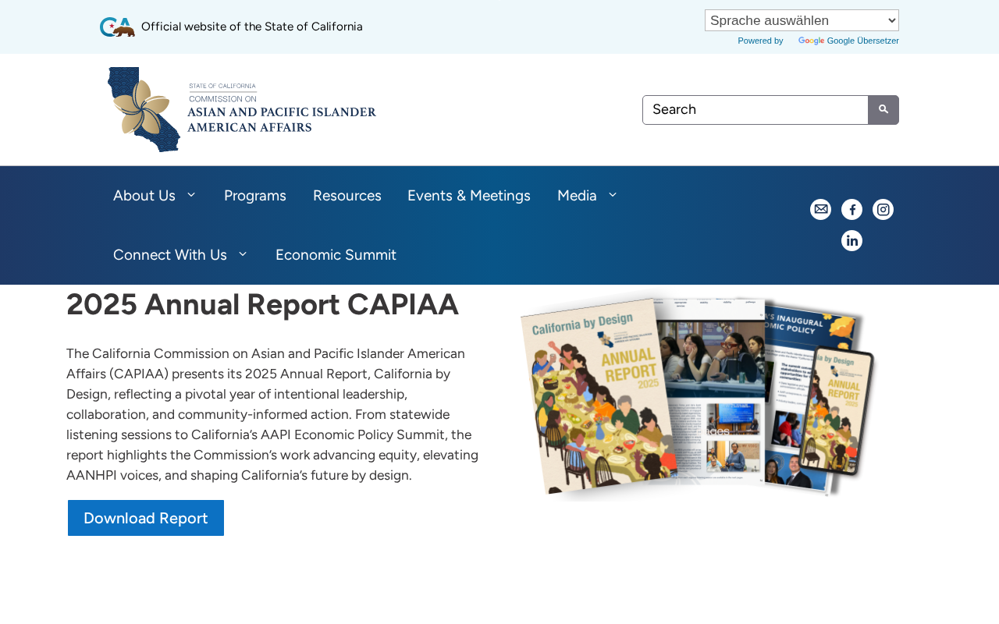Expand the About Us submenu chevron
999x624 pixels.
191,195
